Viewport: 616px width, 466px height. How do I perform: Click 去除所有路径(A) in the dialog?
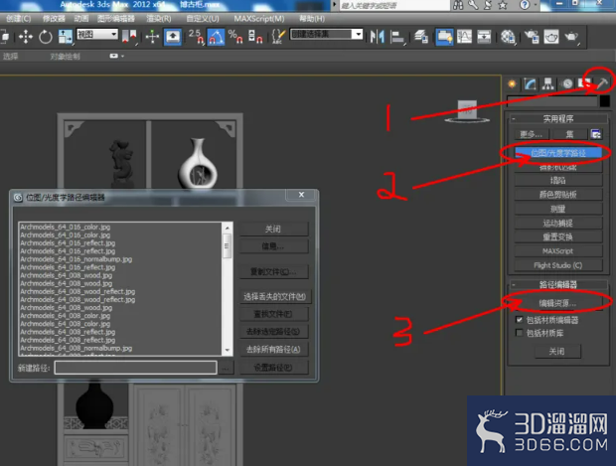point(273,349)
